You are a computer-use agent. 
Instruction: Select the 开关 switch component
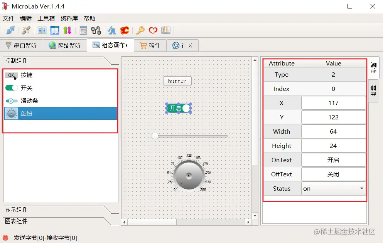pos(61,88)
